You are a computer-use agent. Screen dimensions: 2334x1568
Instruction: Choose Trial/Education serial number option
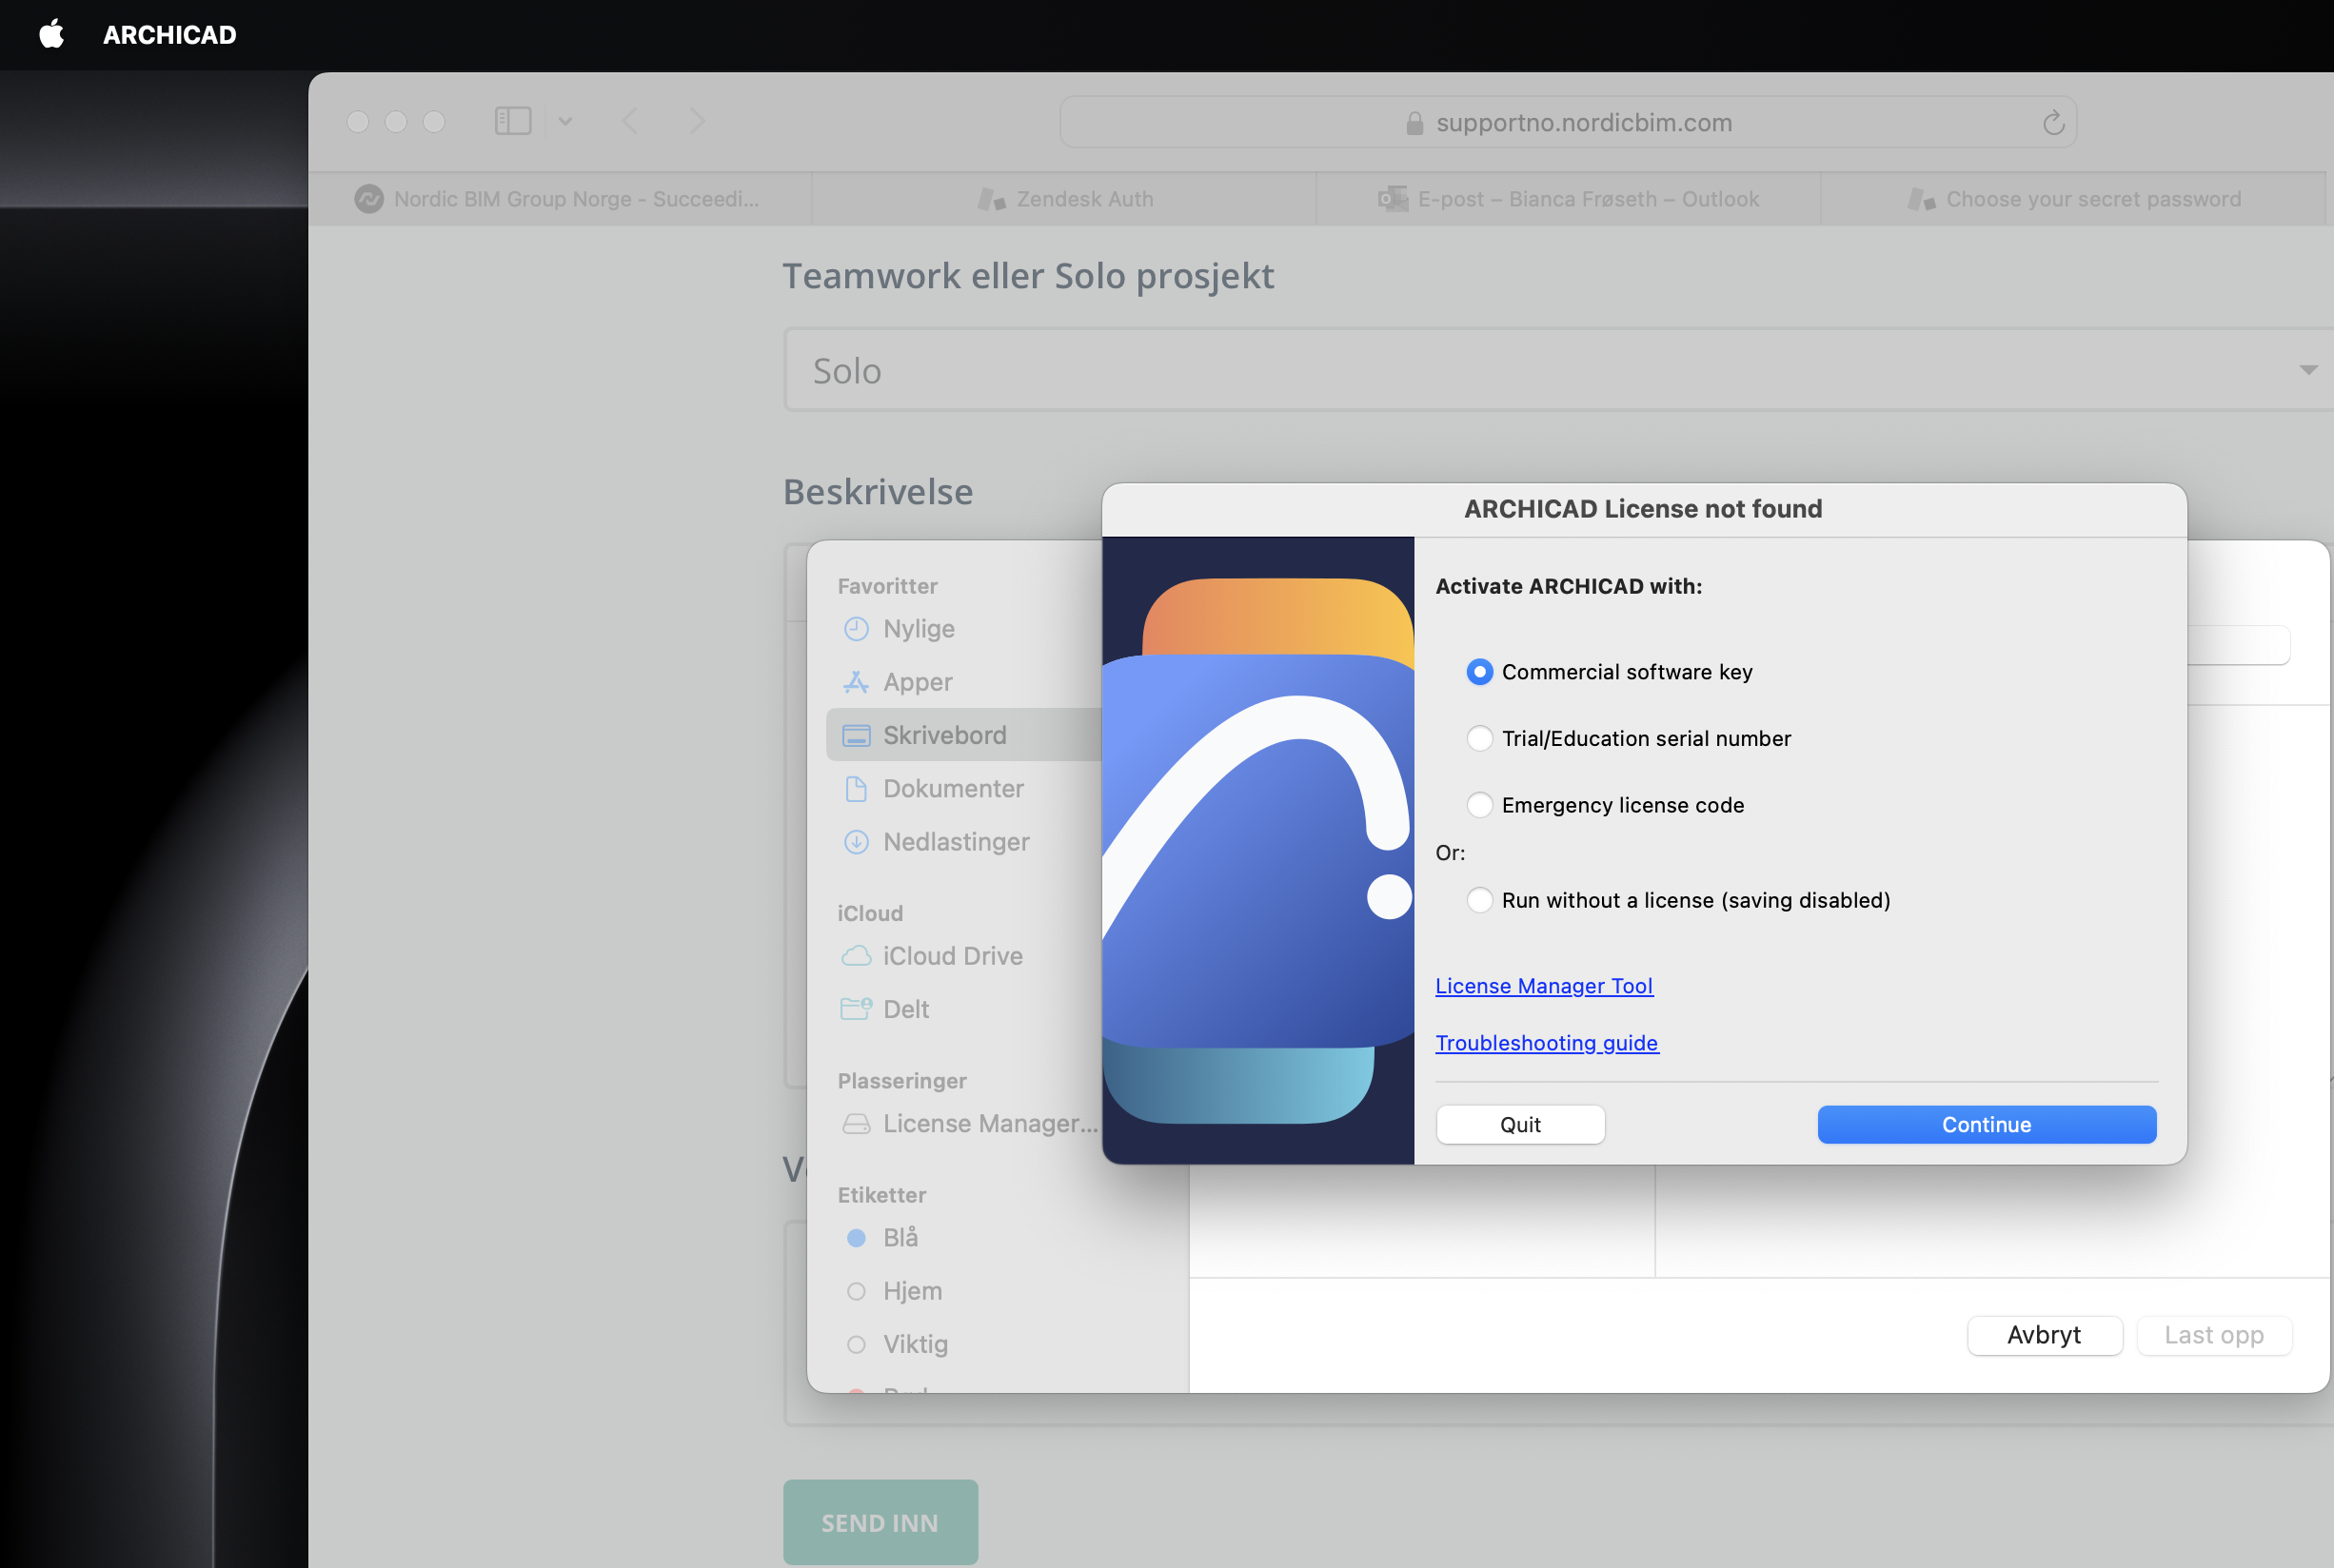pos(1478,738)
